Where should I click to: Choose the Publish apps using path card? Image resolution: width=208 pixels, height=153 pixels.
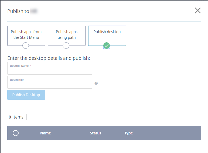tap(67, 36)
